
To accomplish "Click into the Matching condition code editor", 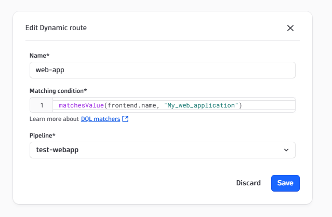I will (163, 105).
